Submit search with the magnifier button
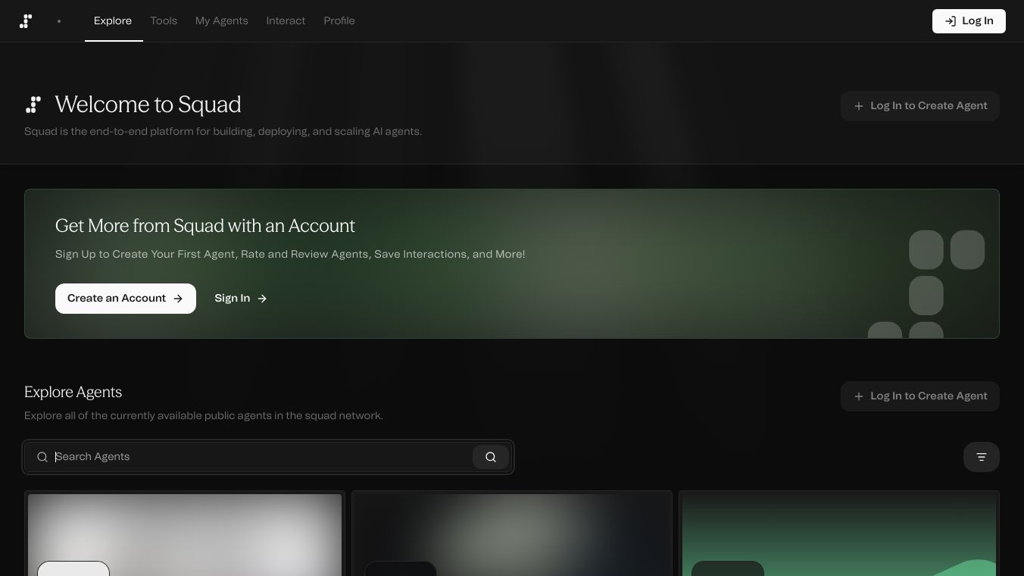The height and width of the screenshot is (576, 1024). click(491, 457)
